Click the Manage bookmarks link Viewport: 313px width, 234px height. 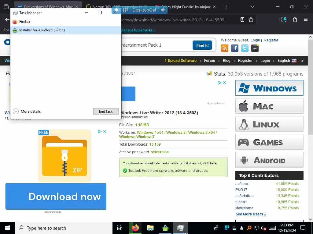pos(138,30)
